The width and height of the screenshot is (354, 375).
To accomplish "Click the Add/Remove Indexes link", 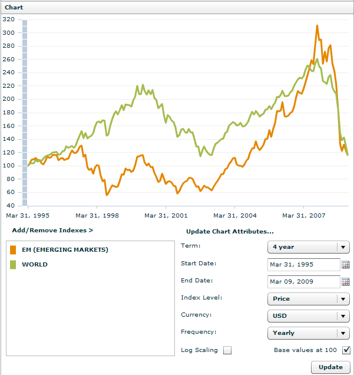I will coord(52,230).
